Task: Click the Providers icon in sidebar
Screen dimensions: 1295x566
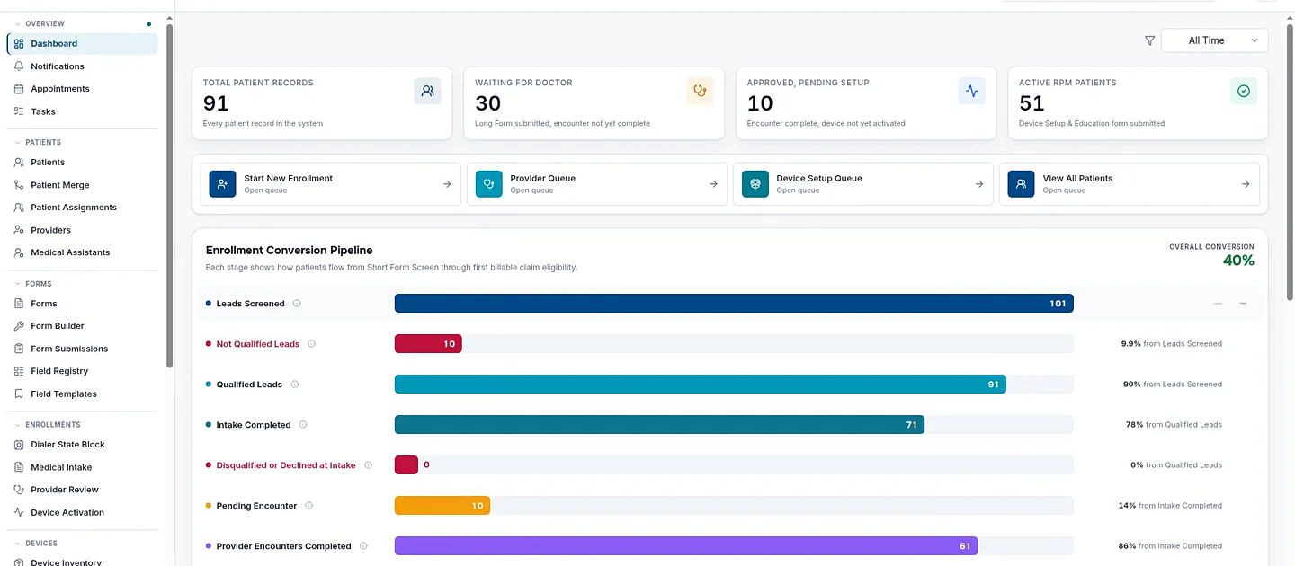Action: coord(19,230)
